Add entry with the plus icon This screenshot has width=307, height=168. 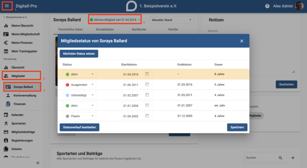coord(293,158)
